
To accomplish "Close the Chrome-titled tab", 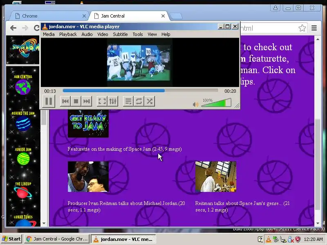I will coord(84,16).
